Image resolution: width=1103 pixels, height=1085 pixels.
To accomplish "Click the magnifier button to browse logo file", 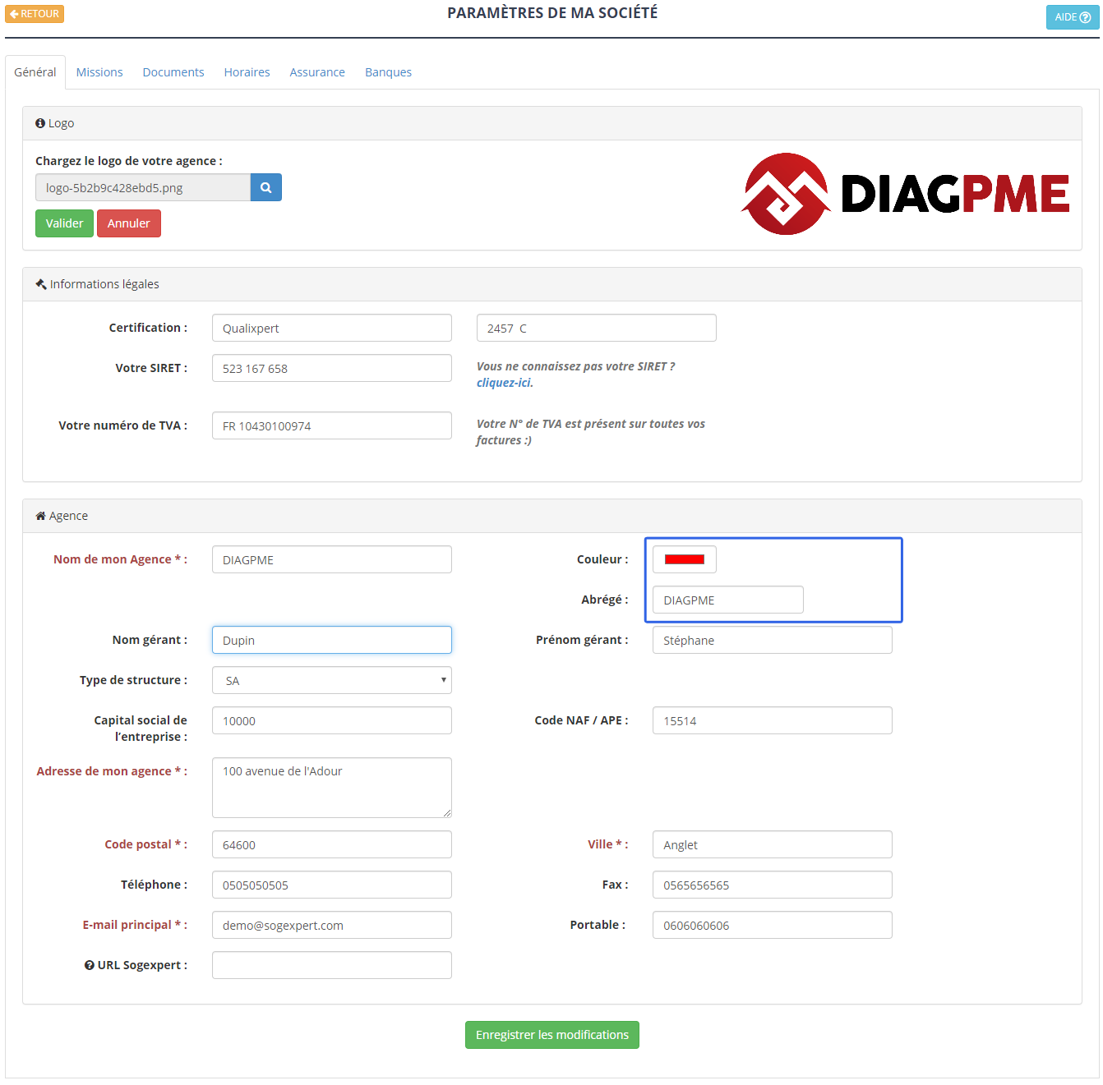I will pyautogui.click(x=265, y=187).
